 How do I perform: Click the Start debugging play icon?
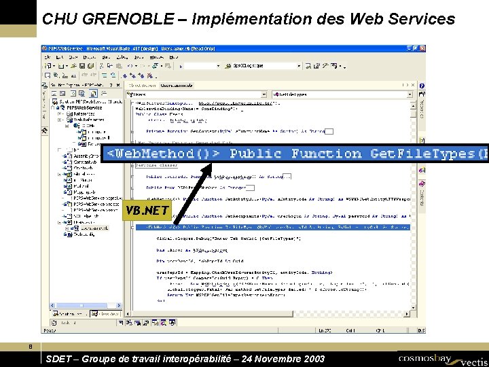(x=181, y=66)
